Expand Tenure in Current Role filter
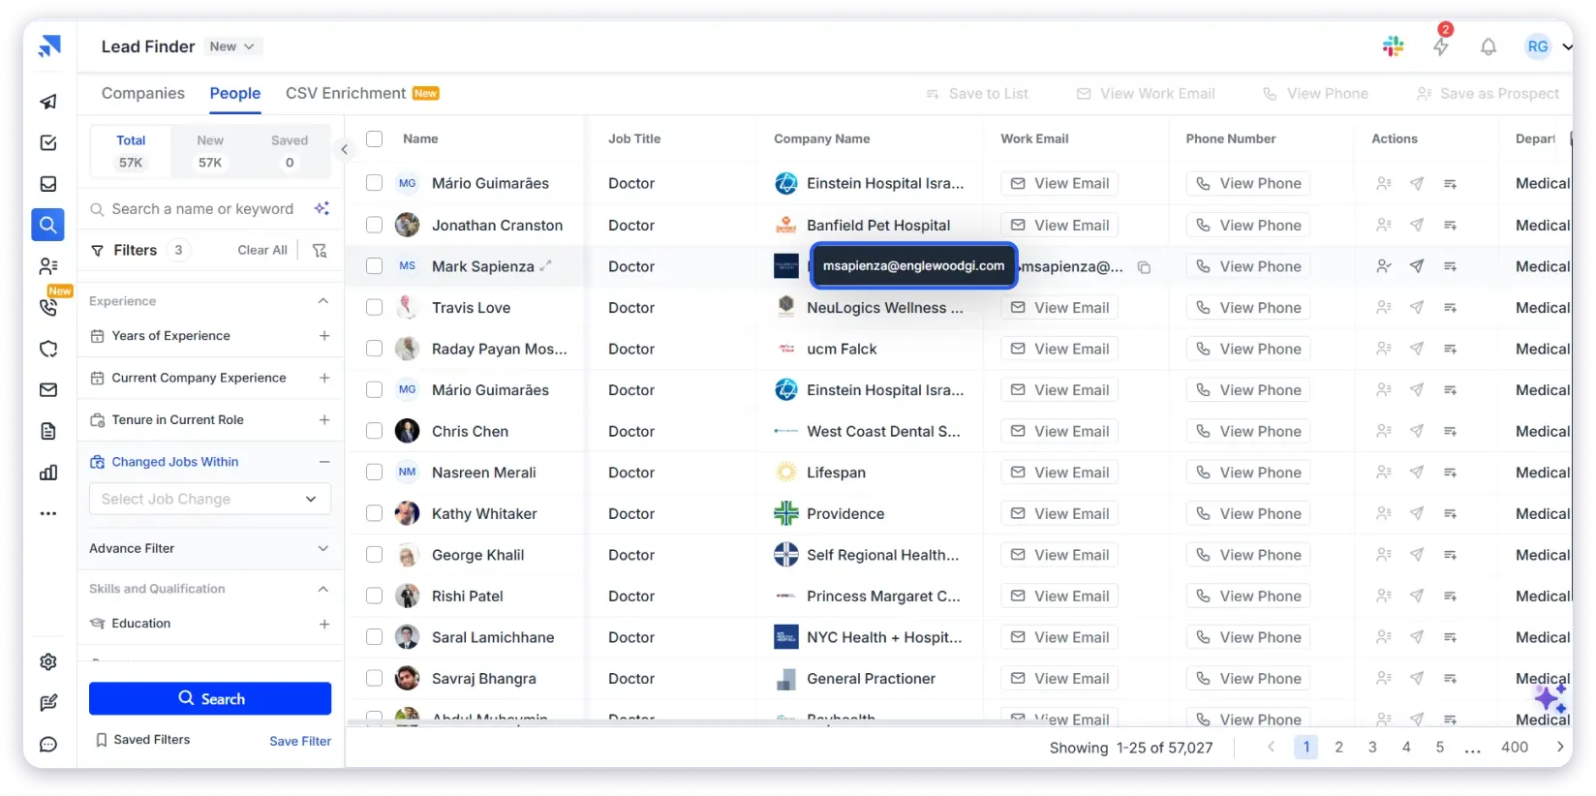The image size is (1596, 796). point(324,420)
